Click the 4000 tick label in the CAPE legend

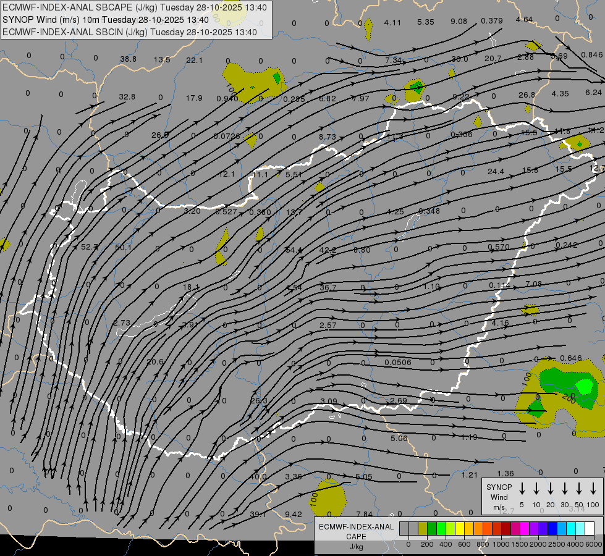pyautogui.click(x=576, y=544)
